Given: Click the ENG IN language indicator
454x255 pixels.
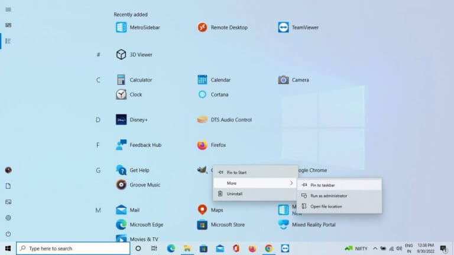Looking at the screenshot, I should (409, 249).
